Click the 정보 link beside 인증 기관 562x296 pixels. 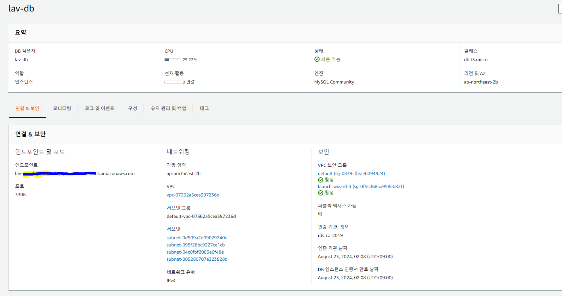[344, 227]
